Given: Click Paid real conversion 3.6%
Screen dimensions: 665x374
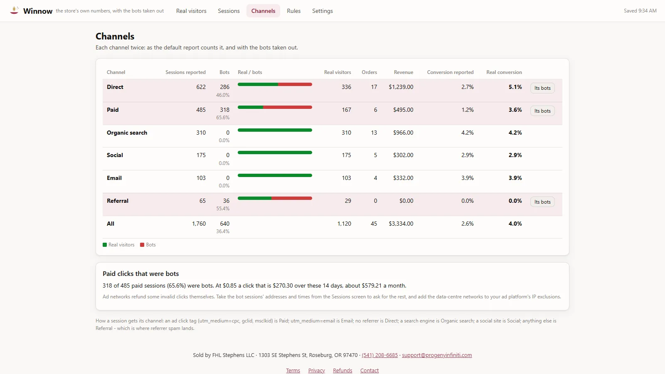Looking at the screenshot, I should coord(515,110).
